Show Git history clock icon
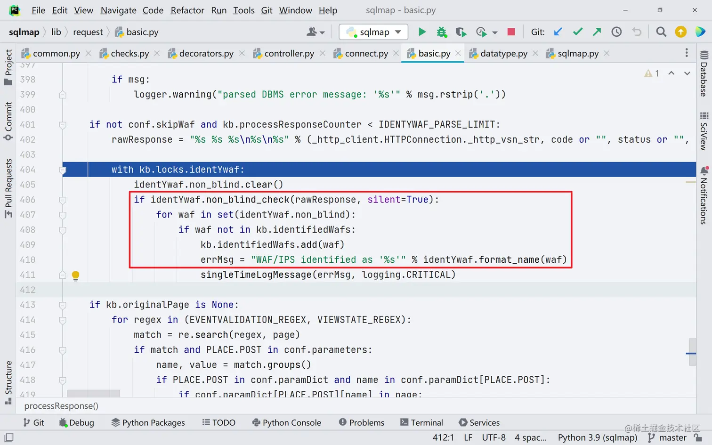The width and height of the screenshot is (712, 445). 616,32
